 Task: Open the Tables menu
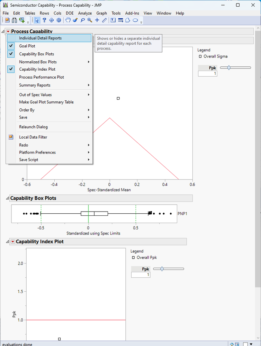[x=30, y=13]
